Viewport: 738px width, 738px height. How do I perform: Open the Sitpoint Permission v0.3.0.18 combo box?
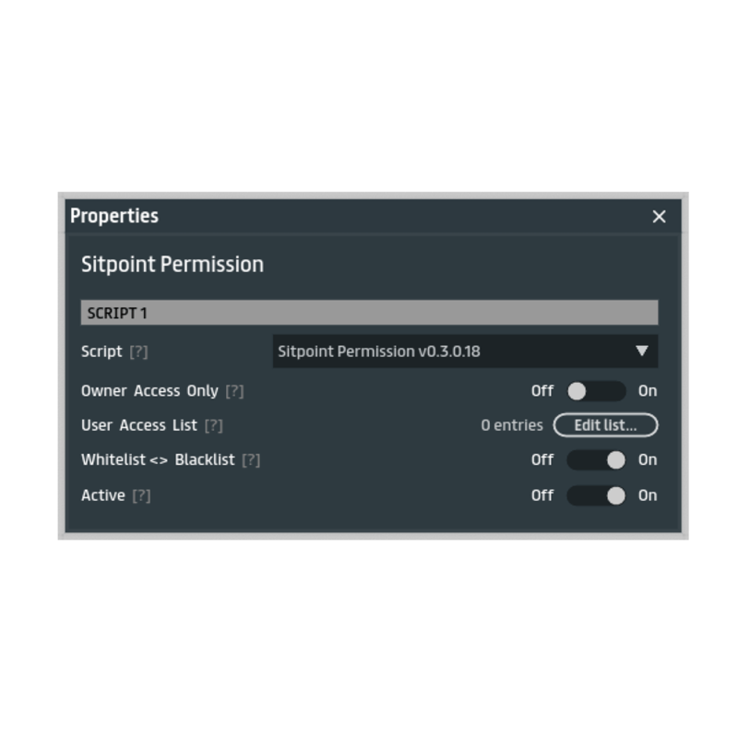click(465, 351)
